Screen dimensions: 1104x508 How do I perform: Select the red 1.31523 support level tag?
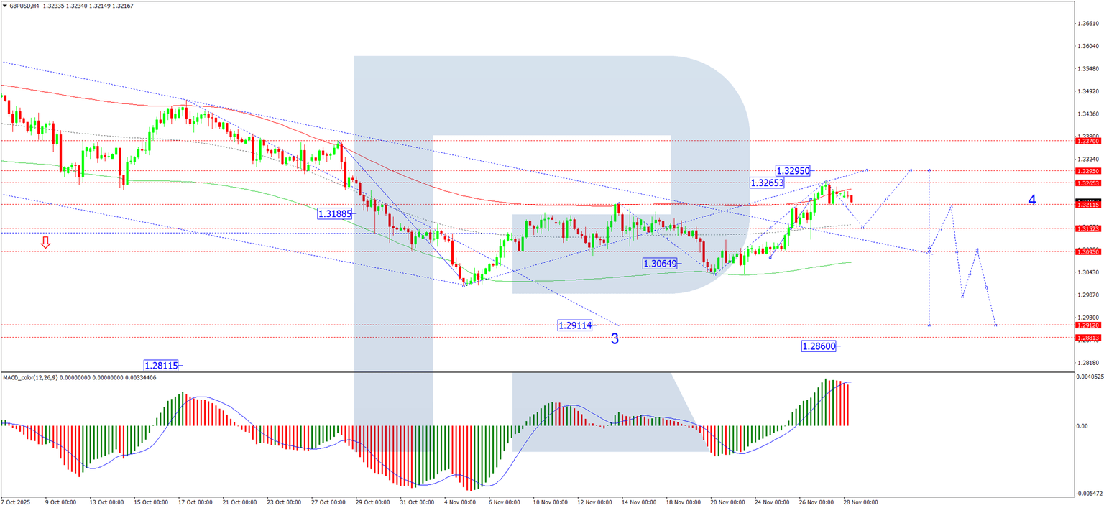[1087, 228]
